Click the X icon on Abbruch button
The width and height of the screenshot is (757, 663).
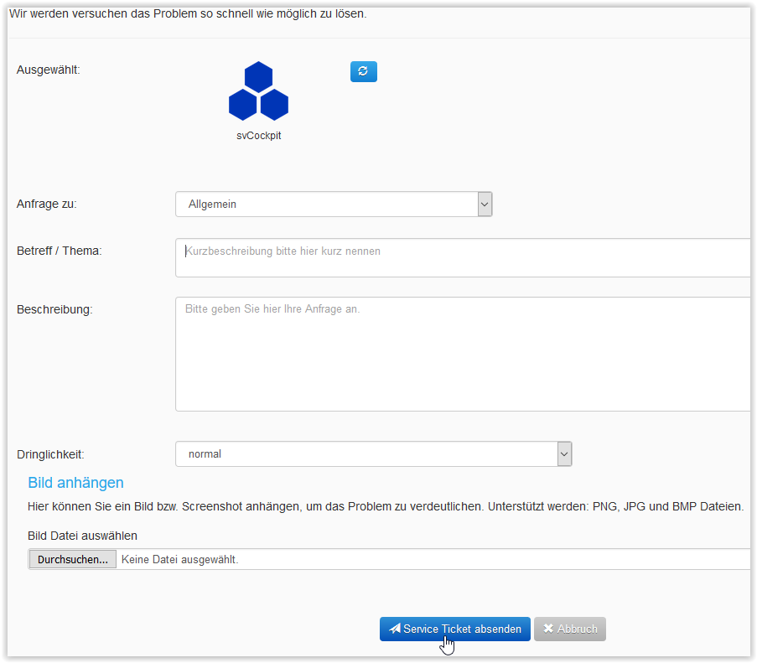coord(548,629)
